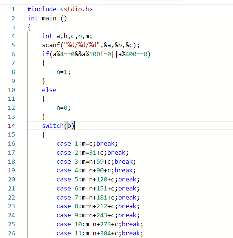The image size is (233, 238).
Task: Click on the #include directive text
Action: [42, 9]
